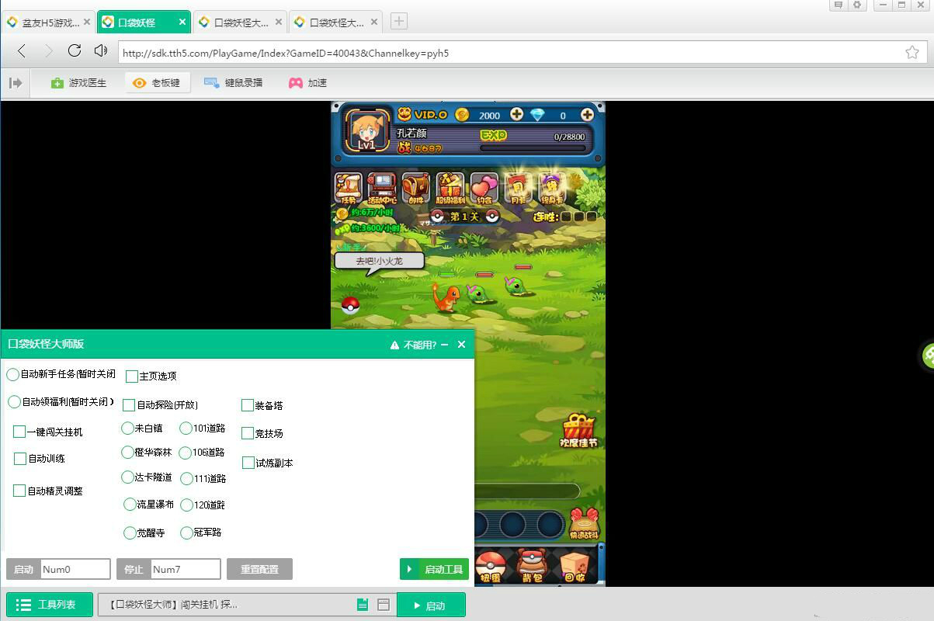Select 橙华森林 radio button
Screen dimensions: 934x621
click(128, 452)
